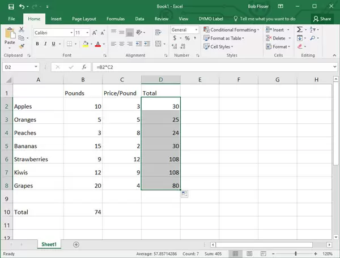Image resolution: width=340 pixels, height=258 pixels.
Task: Open the Conditional Formatting dropdown
Action: (x=232, y=30)
